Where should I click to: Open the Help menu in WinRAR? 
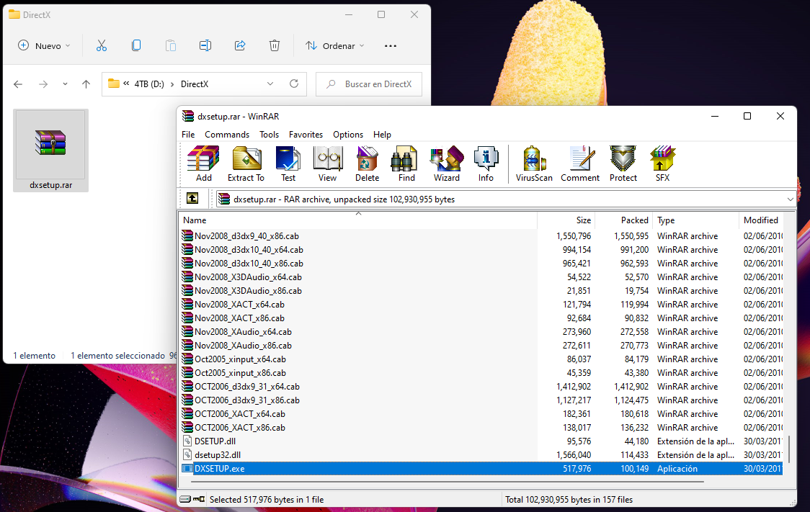pos(382,134)
